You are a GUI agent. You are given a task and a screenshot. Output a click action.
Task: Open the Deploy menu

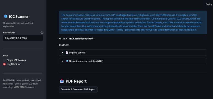(x=209, y=4)
